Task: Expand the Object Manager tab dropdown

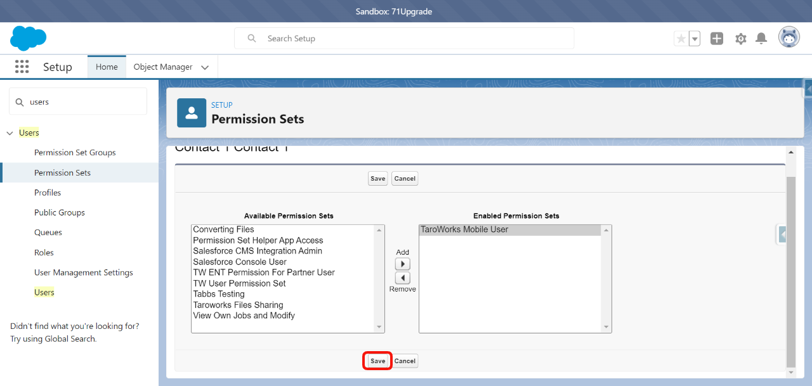Action: coord(205,67)
